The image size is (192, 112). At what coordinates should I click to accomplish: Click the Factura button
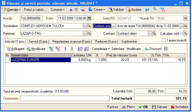pos(113,107)
